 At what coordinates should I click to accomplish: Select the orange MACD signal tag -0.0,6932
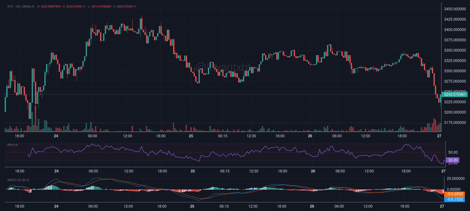[x=455, y=193]
